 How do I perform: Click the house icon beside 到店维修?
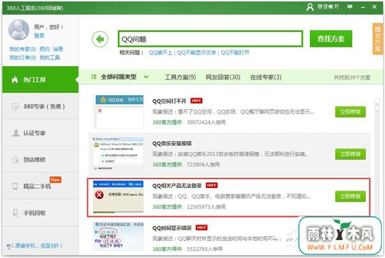point(15,160)
